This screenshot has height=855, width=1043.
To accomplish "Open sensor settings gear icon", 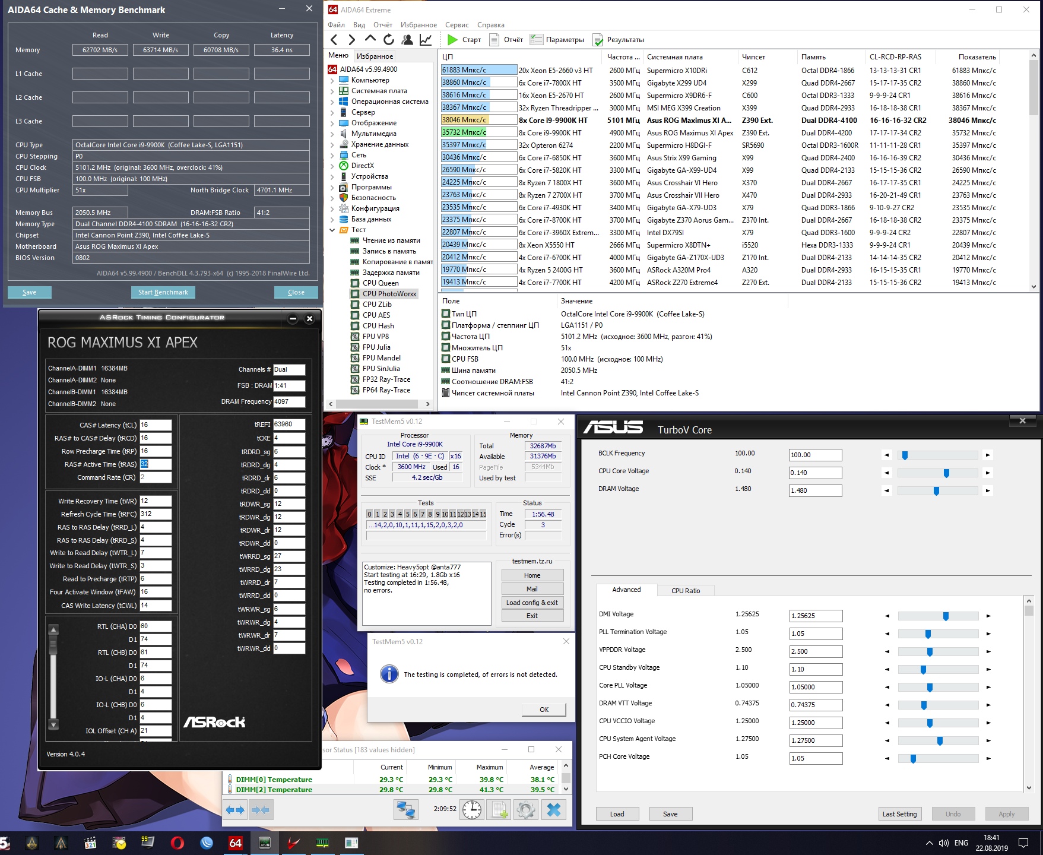I will click(526, 810).
